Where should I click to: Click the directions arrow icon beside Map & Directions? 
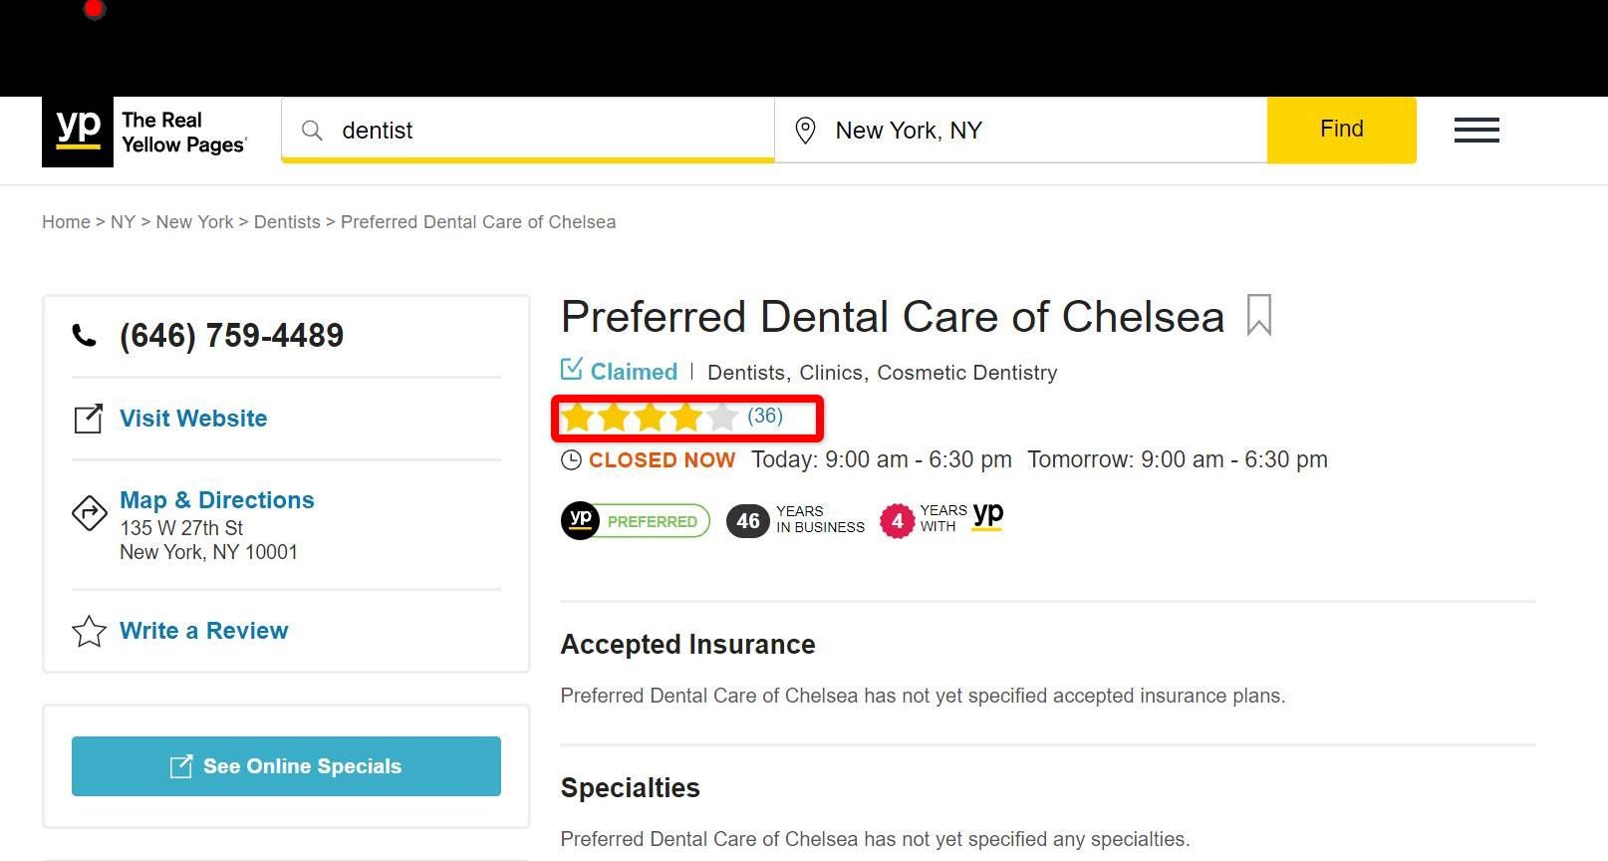point(89,513)
